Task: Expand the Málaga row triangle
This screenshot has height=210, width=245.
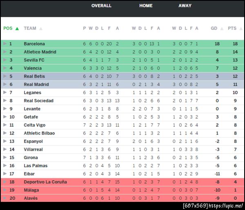Action: (x=5, y=190)
